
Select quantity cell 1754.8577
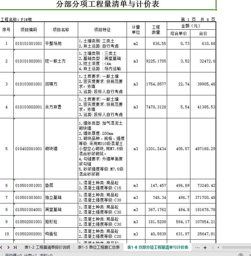pyautogui.click(x=156, y=84)
